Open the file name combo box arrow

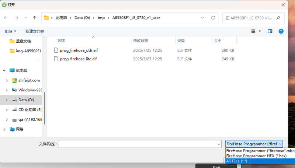click(219, 144)
